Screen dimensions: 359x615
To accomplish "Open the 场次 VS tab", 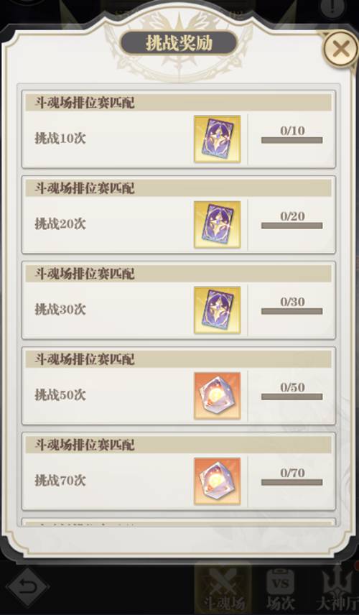I will coord(280,589).
